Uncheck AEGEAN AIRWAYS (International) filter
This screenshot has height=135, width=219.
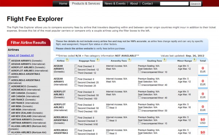[9, 64]
